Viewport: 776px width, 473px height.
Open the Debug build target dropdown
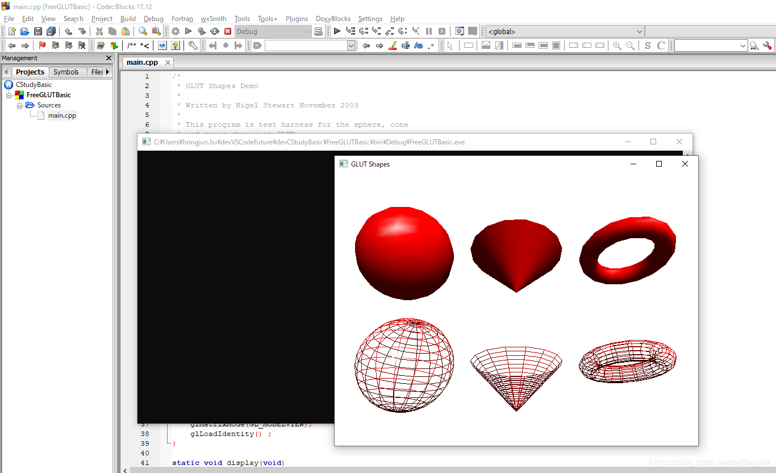273,32
